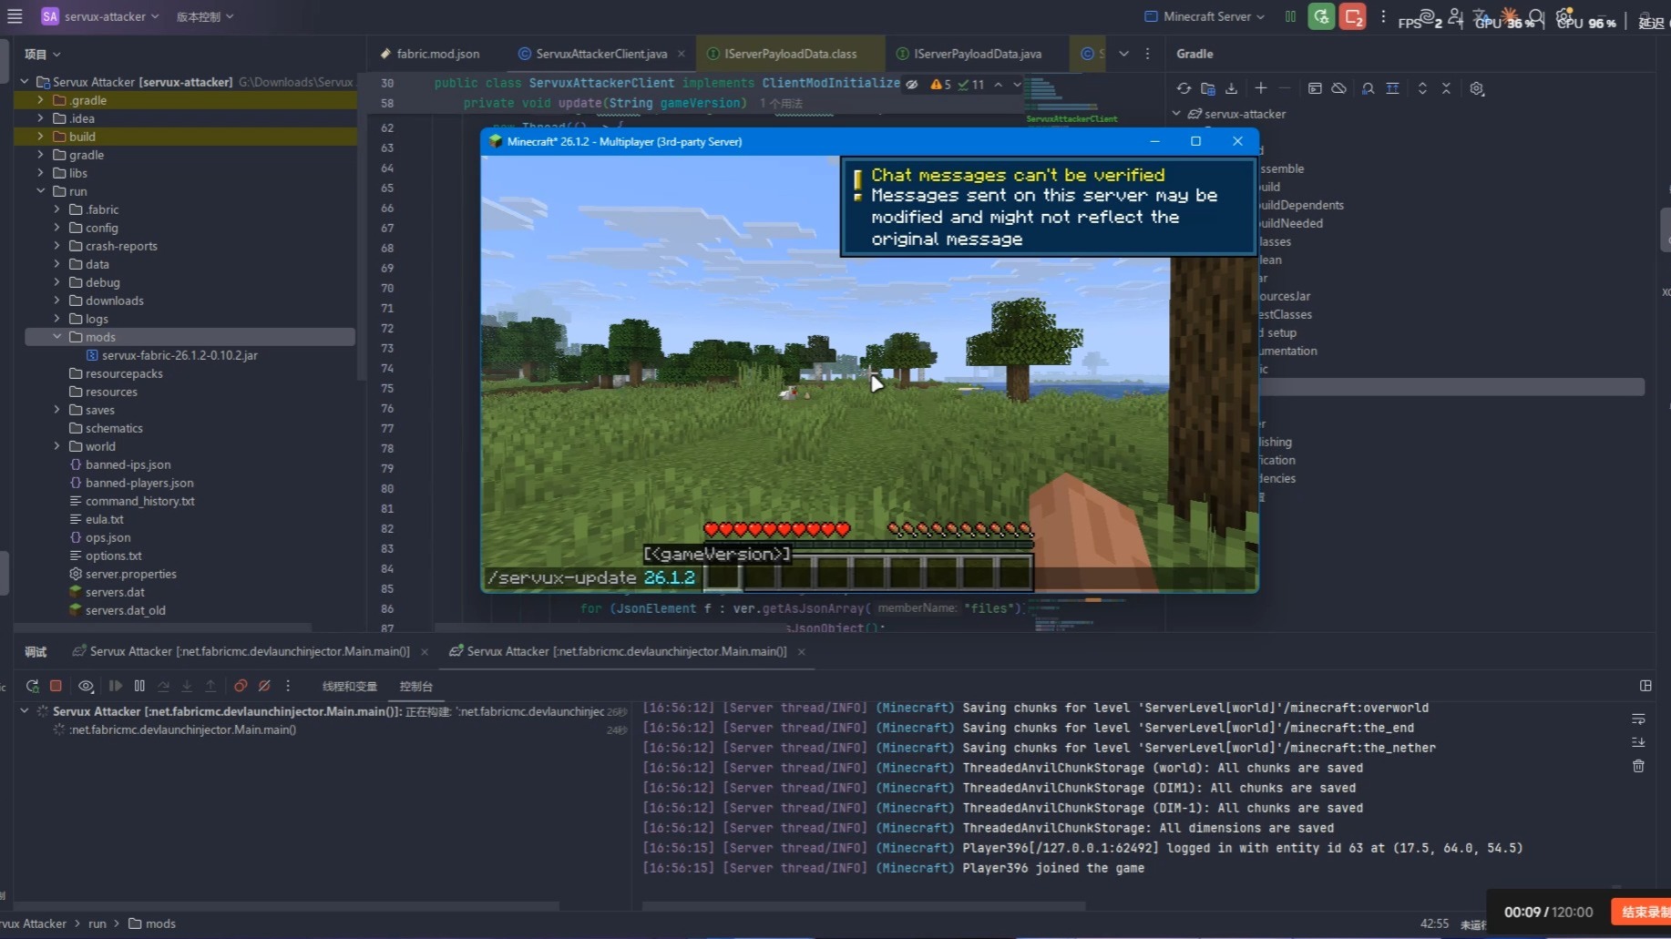Reload all Gradle projects

point(1184,88)
